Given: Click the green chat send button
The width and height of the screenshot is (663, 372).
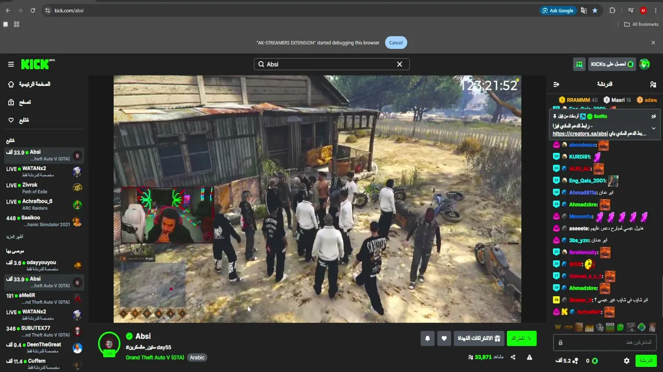Looking at the screenshot, I should (x=646, y=361).
